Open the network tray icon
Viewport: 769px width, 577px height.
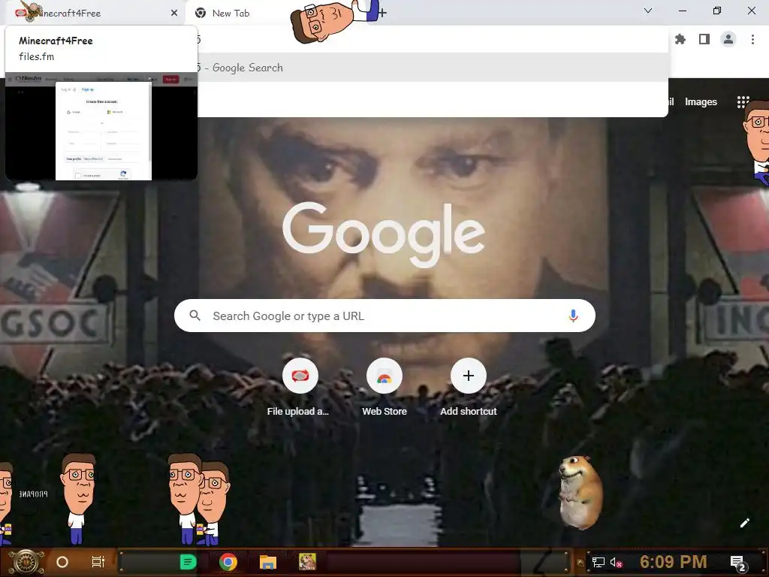pos(598,562)
